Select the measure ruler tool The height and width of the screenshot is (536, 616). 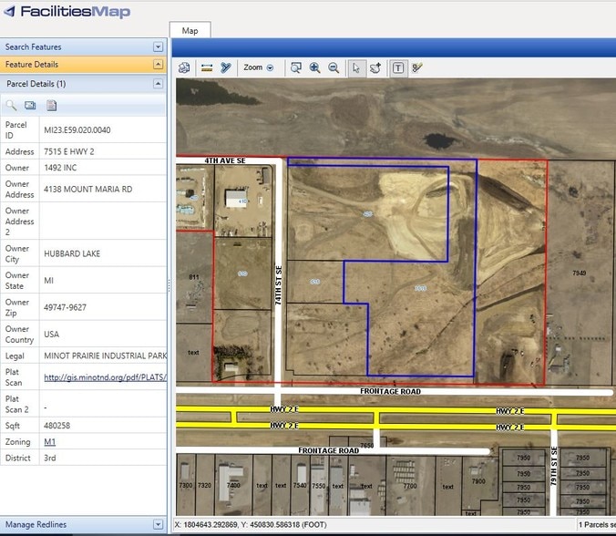tap(206, 67)
